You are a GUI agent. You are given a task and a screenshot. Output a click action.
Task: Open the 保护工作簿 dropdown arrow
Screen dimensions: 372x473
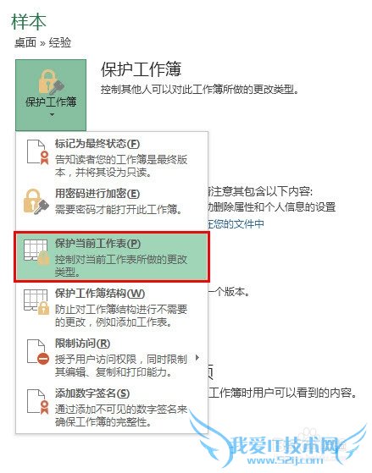pos(52,114)
